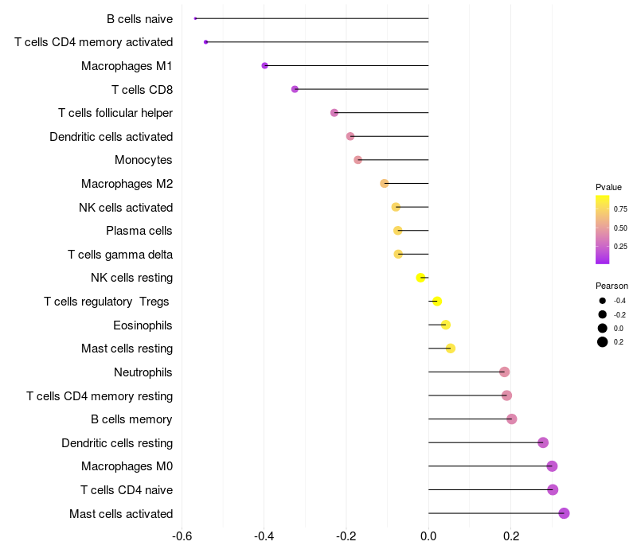
Task: Click the Macrophages M1 lollipop dot
Action: point(264,65)
